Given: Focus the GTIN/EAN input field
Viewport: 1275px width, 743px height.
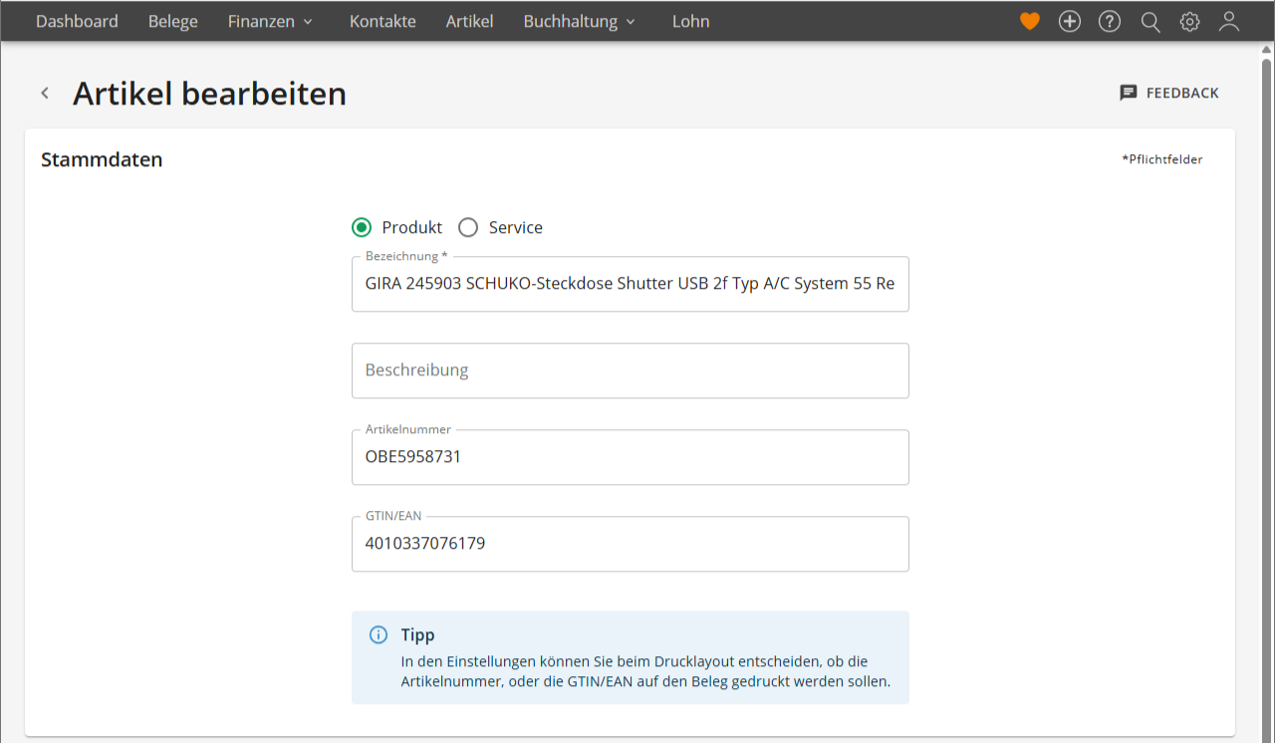Looking at the screenshot, I should coord(630,544).
